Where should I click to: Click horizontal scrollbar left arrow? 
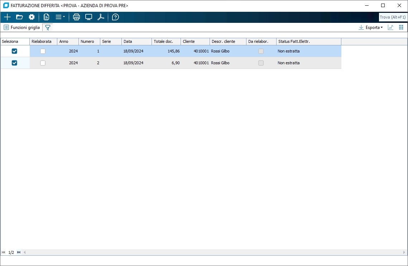click(24, 252)
